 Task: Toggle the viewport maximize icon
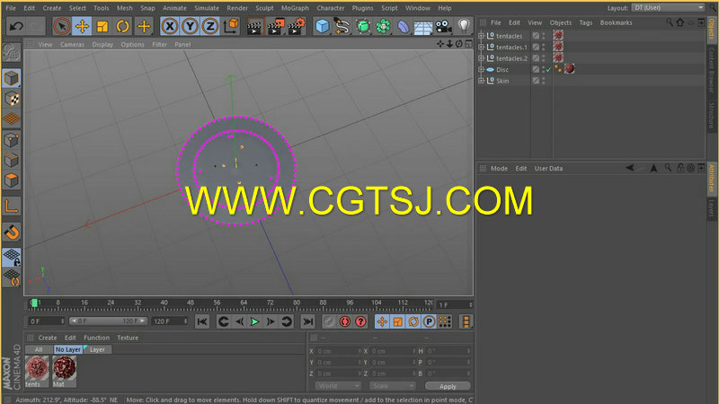pos(468,44)
